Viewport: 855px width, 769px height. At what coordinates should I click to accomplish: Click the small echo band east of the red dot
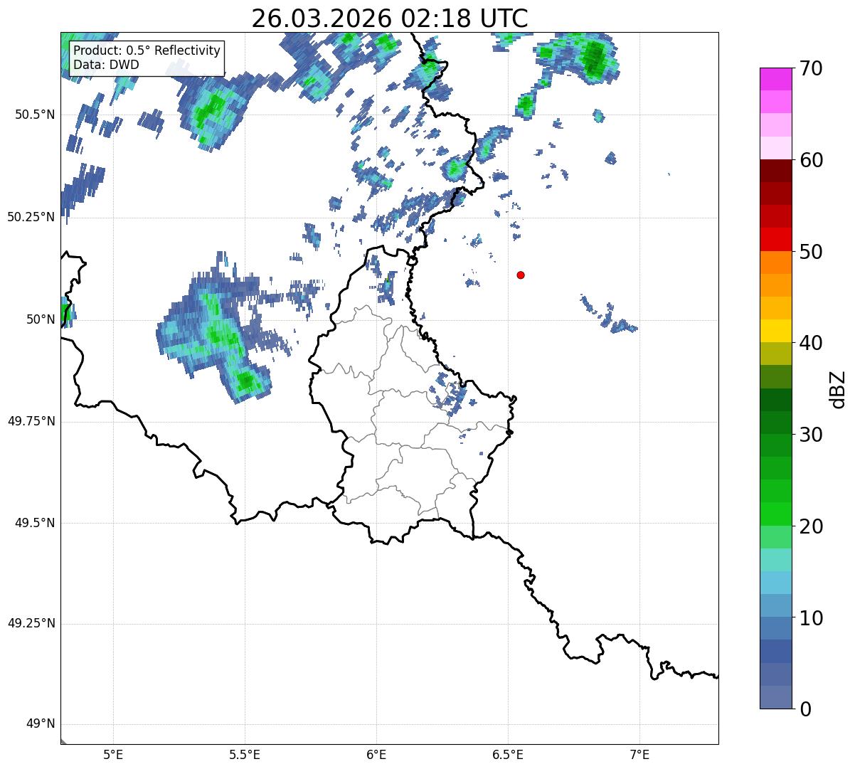coord(609,316)
